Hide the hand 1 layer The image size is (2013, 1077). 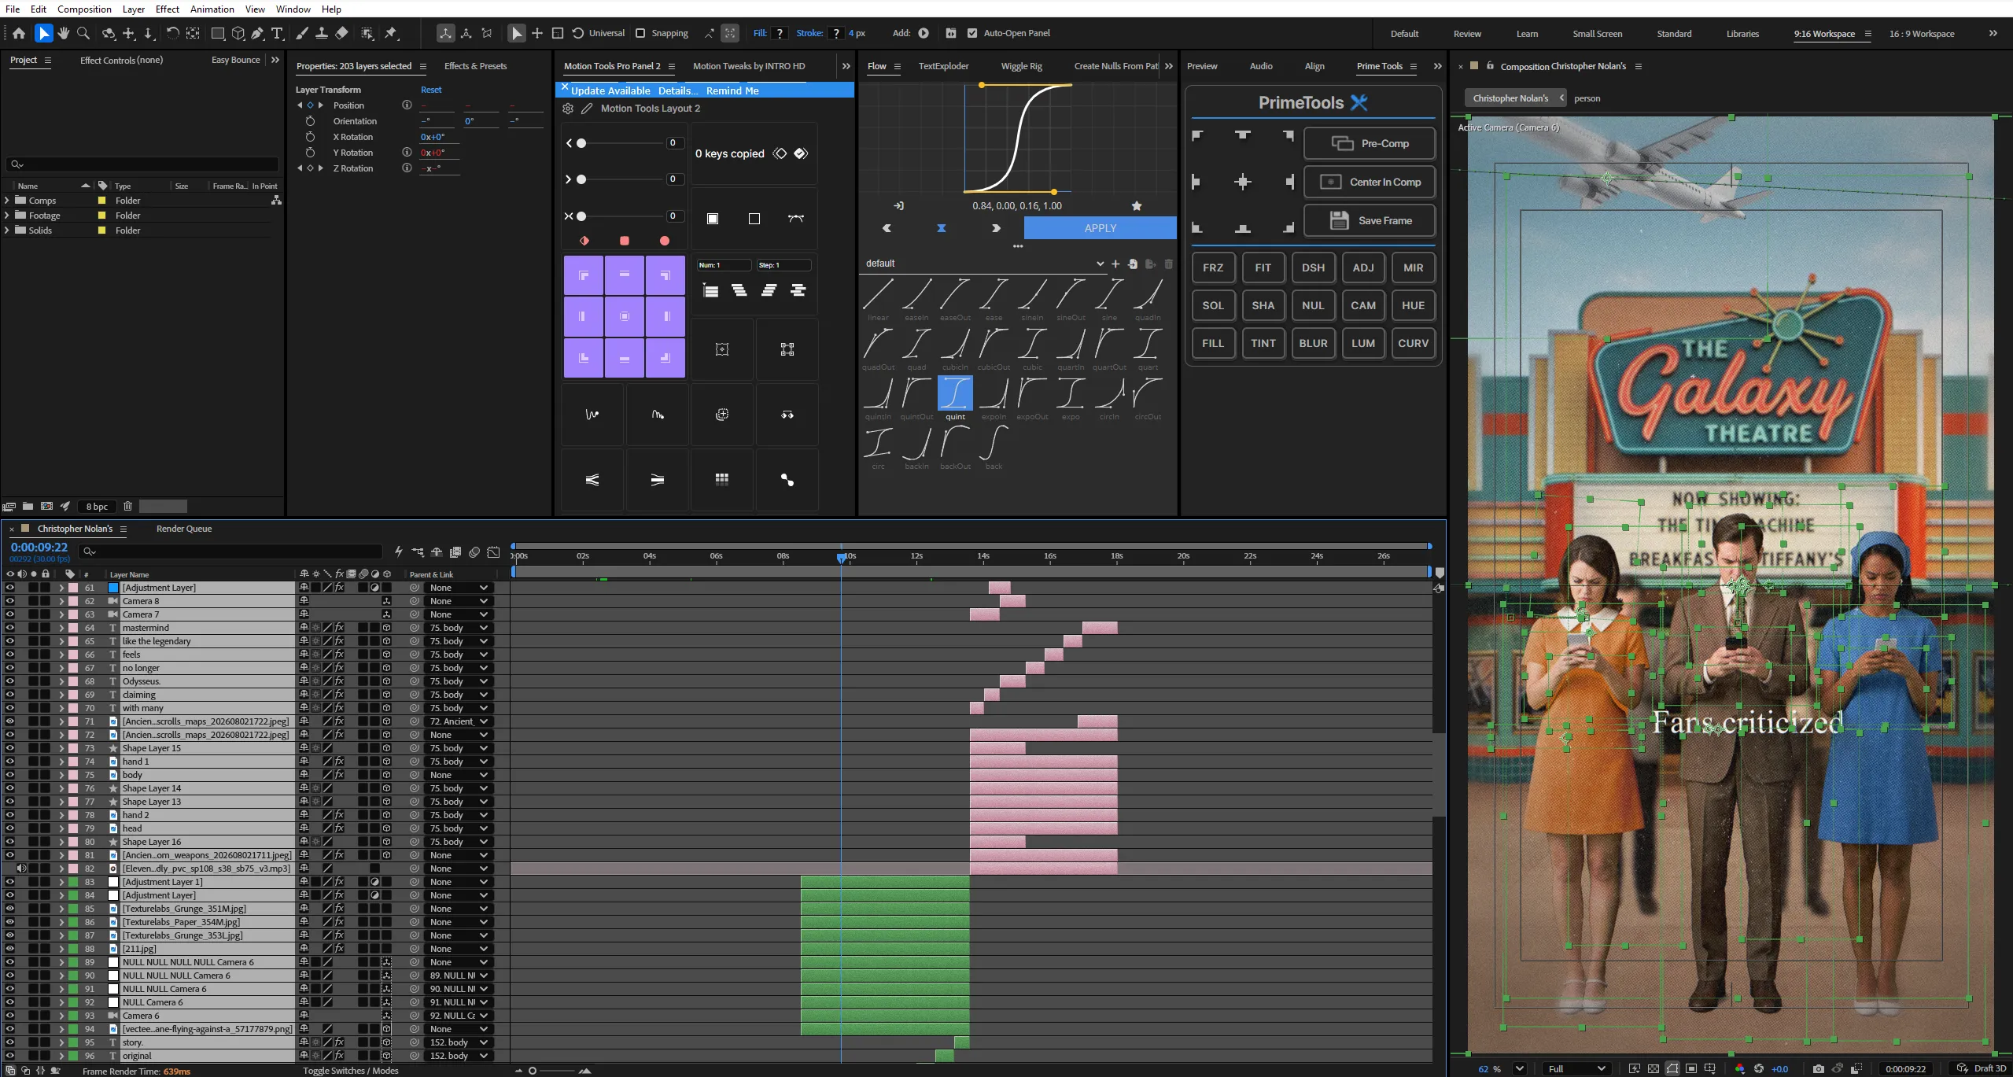click(x=9, y=762)
